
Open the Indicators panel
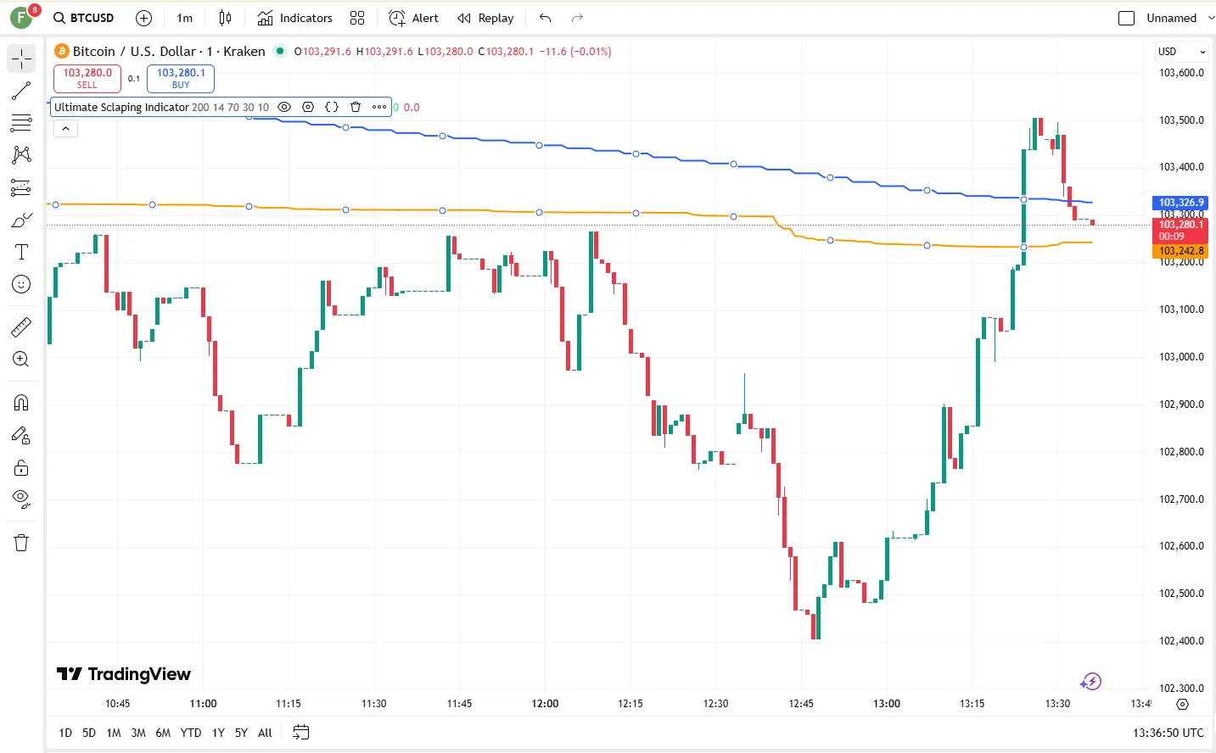[x=294, y=18]
